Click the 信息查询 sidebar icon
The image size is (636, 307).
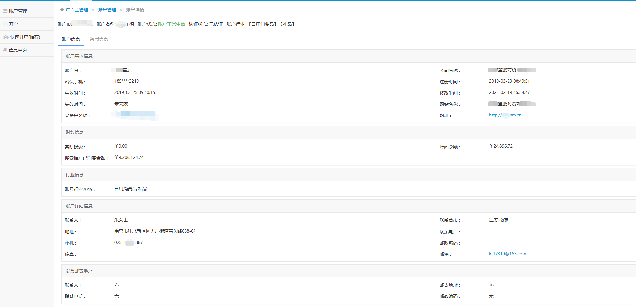[5, 50]
